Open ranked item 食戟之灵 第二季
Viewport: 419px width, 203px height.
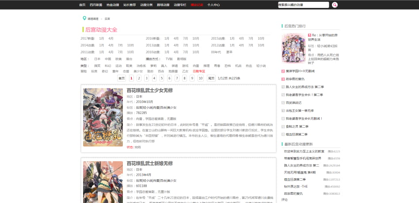(297, 126)
